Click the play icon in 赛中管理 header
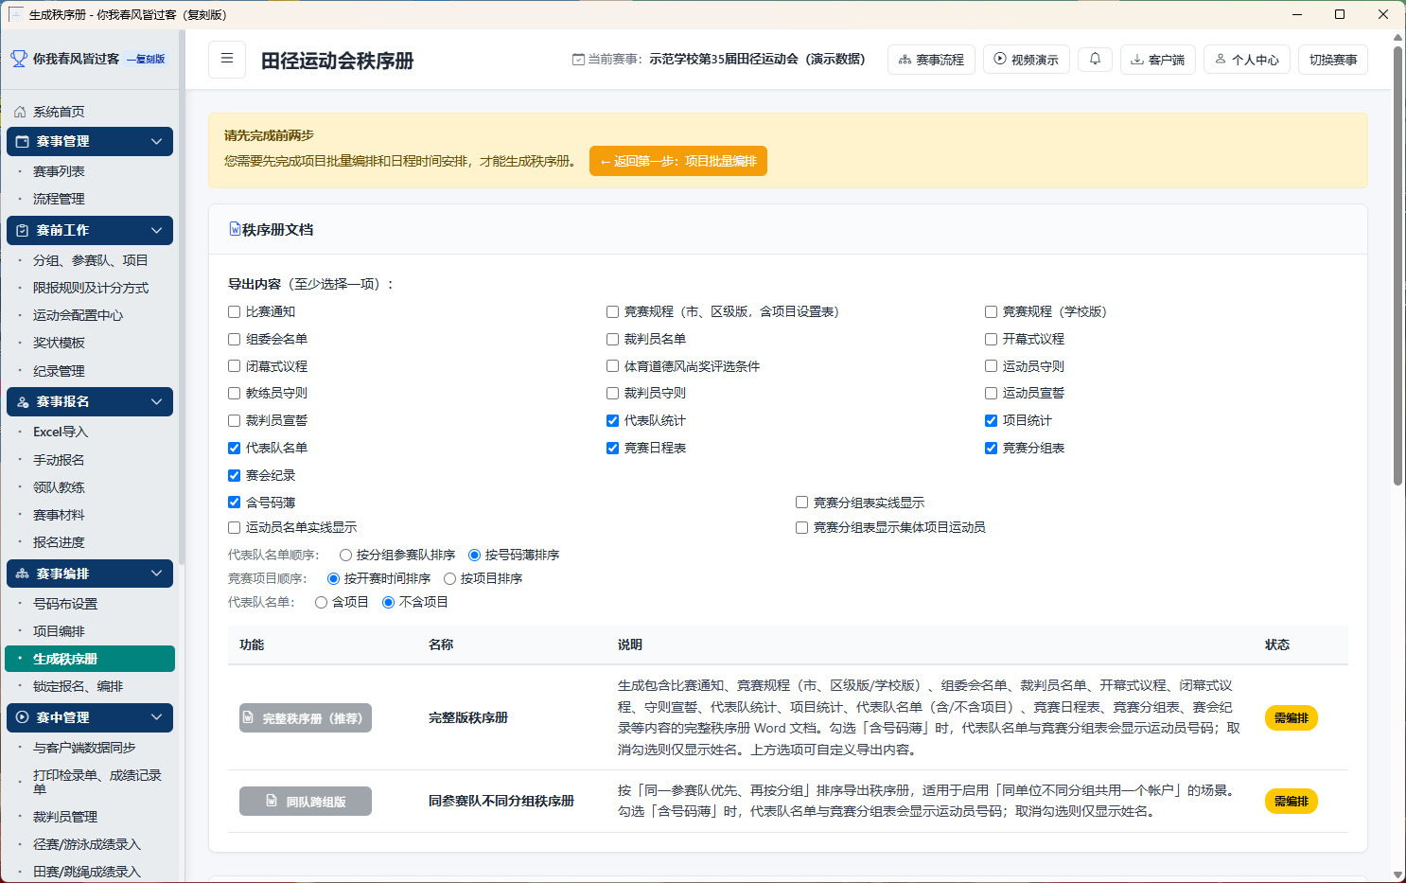The width and height of the screenshot is (1406, 883). 23,717
